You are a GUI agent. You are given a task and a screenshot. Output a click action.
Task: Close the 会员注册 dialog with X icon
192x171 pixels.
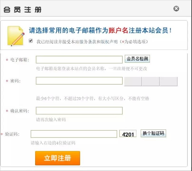tap(176, 9)
